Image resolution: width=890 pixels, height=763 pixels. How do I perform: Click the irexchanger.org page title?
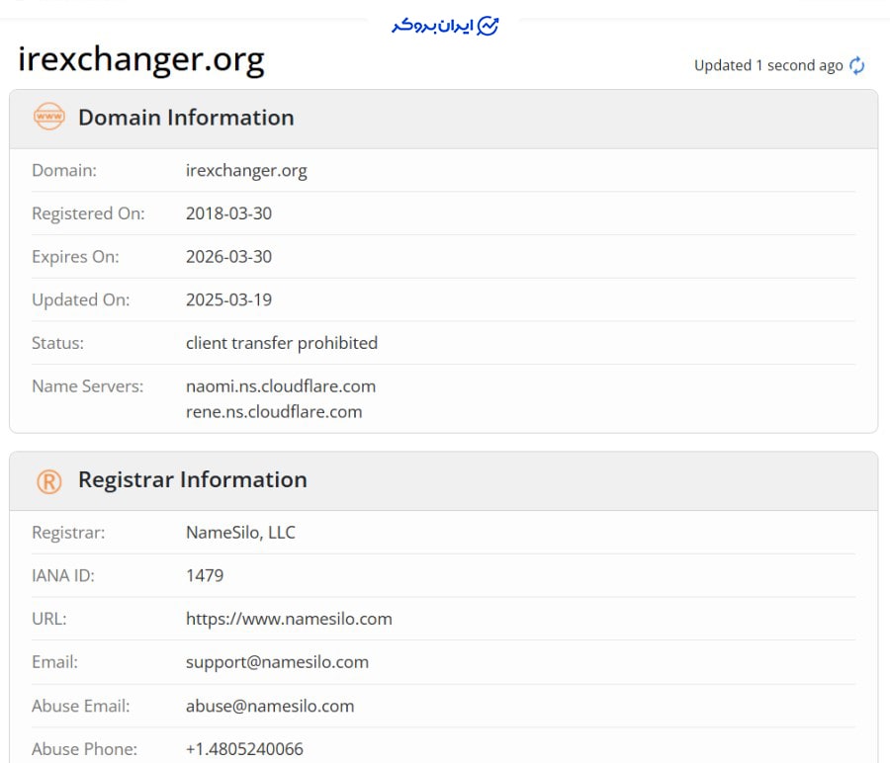140,59
